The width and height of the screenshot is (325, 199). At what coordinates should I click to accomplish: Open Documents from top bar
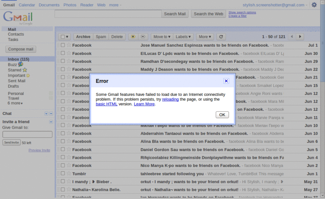[x=49, y=5]
